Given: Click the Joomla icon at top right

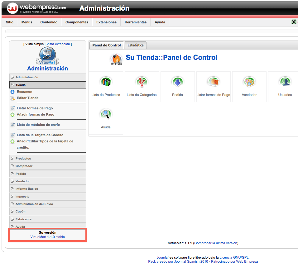Looking at the screenshot, I should point(294,22).
